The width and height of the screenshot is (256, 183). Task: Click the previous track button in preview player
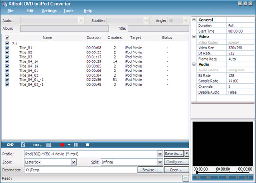coord(198,177)
